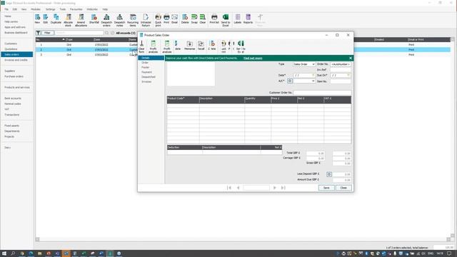The width and height of the screenshot is (457, 257).
Task: Click the Despatch orders toolbar icon
Action: click(x=106, y=21)
